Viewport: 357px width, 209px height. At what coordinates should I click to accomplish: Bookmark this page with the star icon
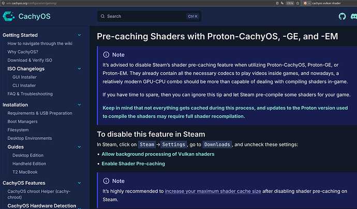[297, 3]
